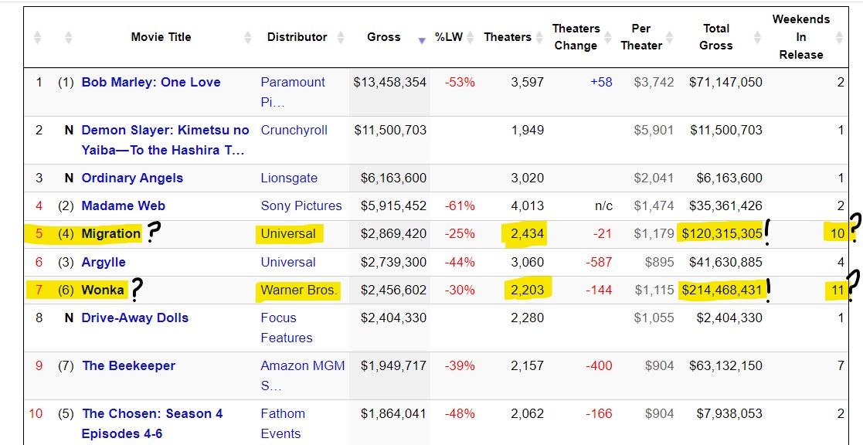
Task: Click the Ordinary Angels movie link
Action: click(132, 178)
